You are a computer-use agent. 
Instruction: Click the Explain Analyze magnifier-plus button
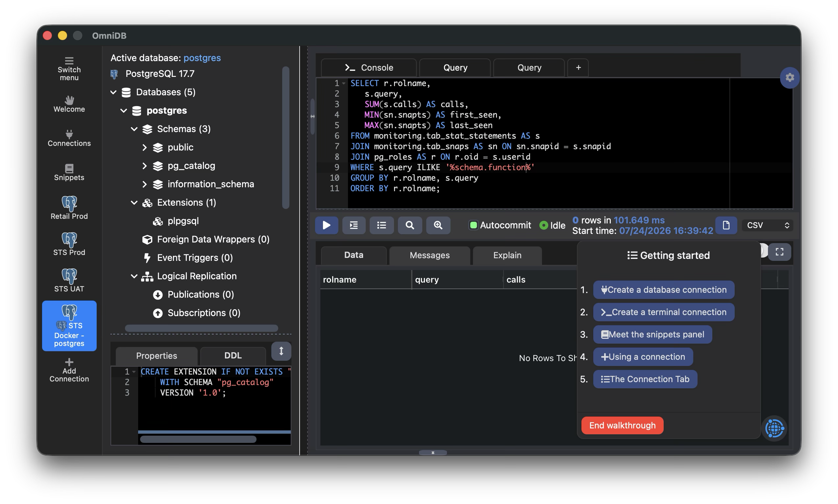click(438, 225)
